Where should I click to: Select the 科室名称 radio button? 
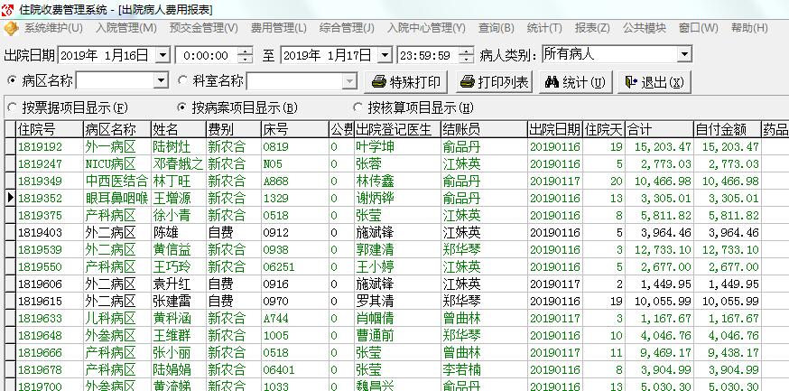pos(183,80)
